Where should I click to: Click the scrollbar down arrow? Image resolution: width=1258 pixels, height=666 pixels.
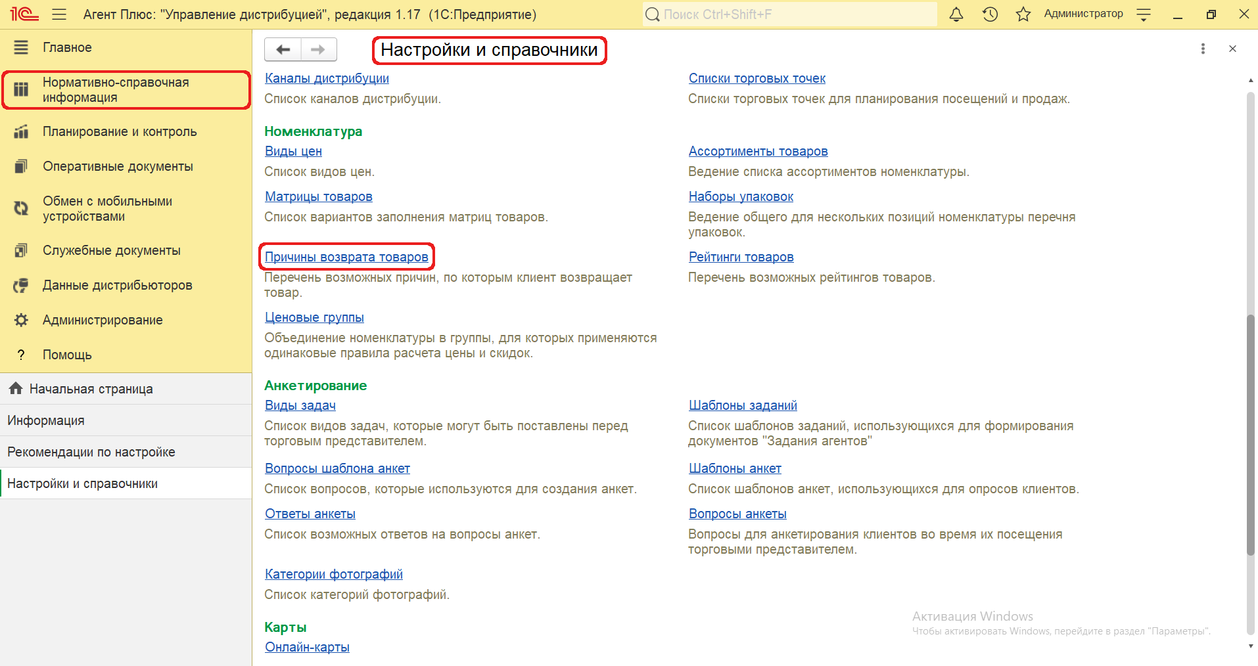coord(1250,646)
